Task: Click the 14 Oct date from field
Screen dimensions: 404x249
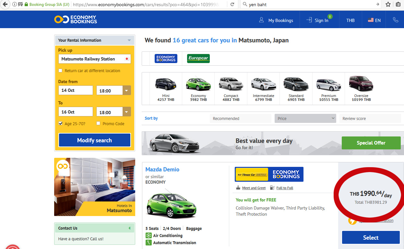Action: pos(76,90)
